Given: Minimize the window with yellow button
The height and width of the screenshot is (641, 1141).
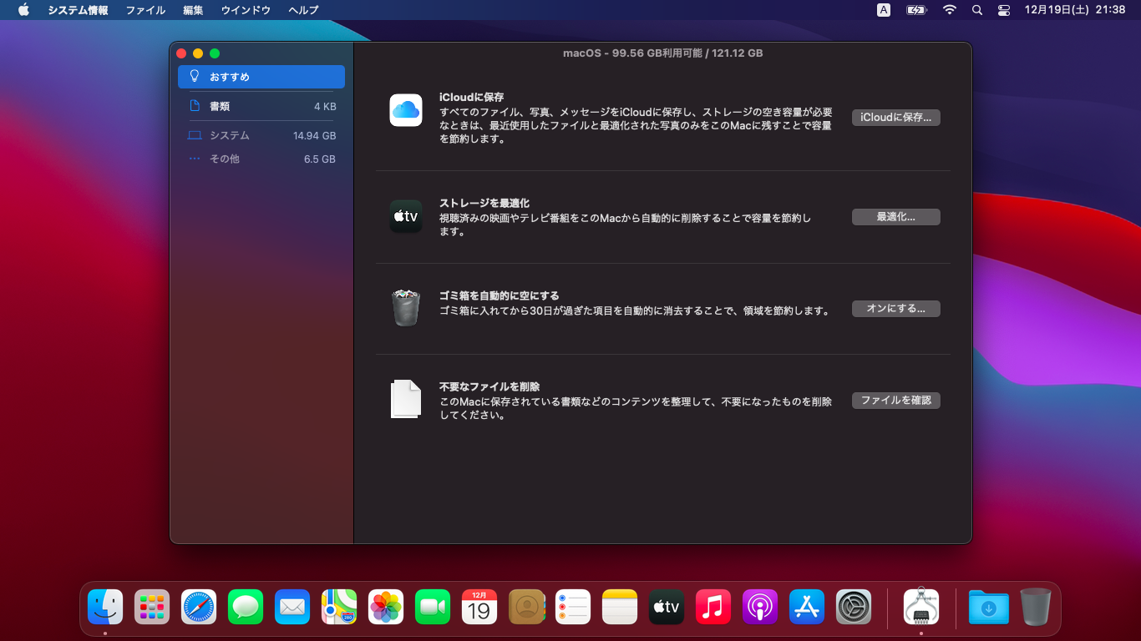Looking at the screenshot, I should (x=198, y=53).
